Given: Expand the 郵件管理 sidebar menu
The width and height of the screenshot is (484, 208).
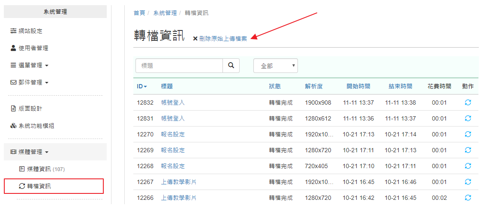Looking at the screenshot, I should (30, 83).
